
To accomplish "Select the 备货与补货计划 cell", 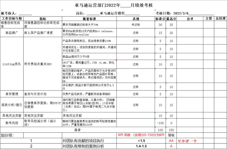I will pyautogui.click(x=43, y=94).
